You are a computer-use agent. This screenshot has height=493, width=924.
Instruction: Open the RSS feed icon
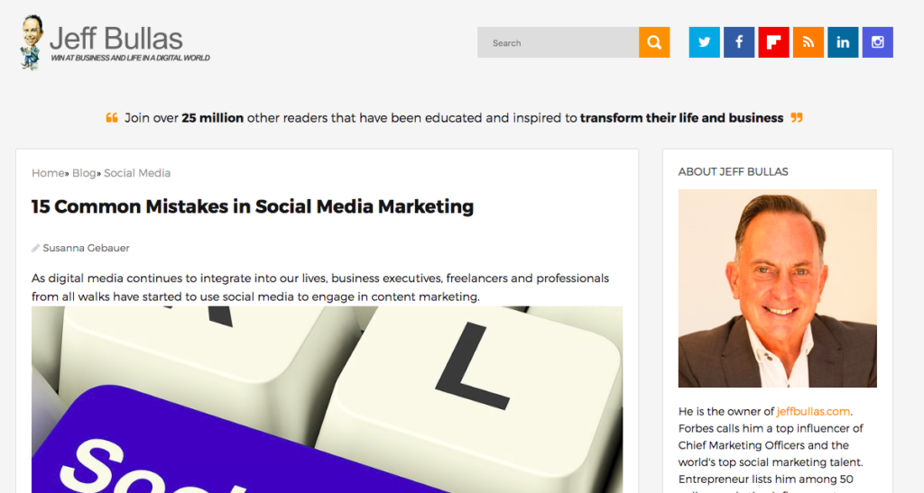pyautogui.click(x=808, y=42)
